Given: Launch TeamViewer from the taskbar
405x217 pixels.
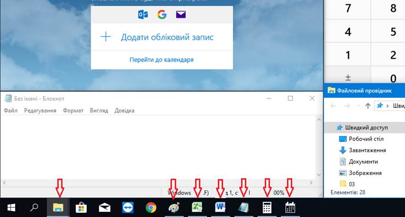Looking at the screenshot, I should (x=128, y=208).
